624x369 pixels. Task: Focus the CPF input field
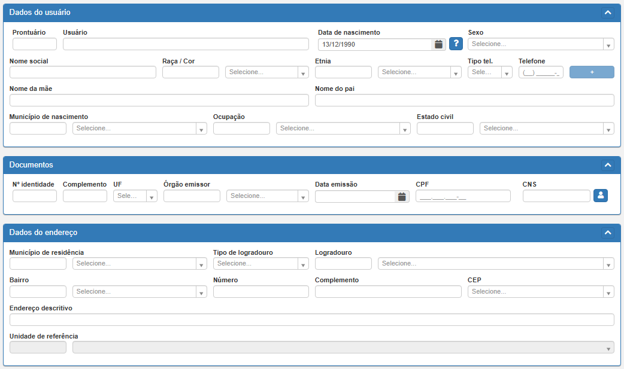(462, 196)
